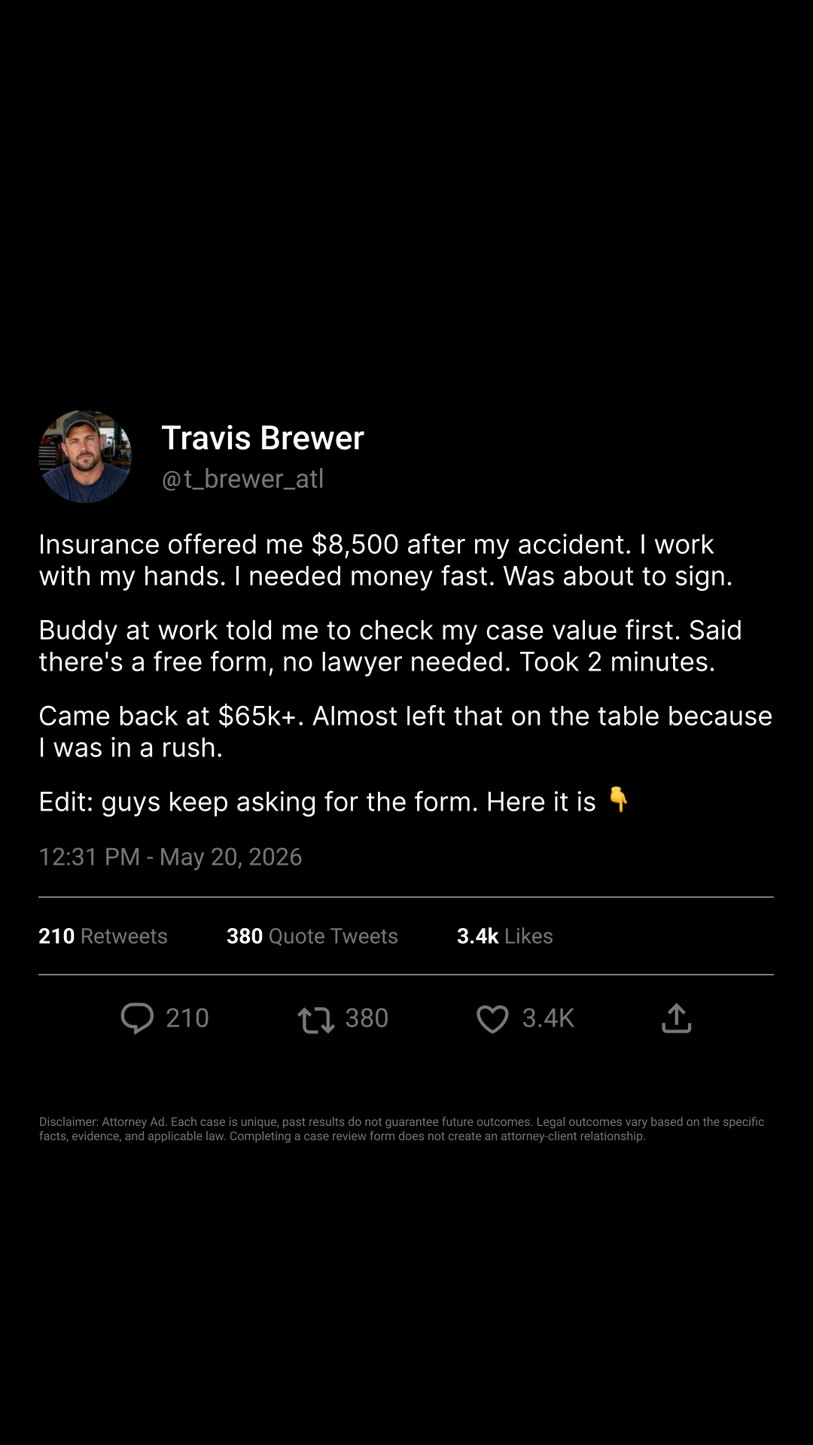
Task: Click the pointing-down hand emoji
Action: (x=618, y=799)
